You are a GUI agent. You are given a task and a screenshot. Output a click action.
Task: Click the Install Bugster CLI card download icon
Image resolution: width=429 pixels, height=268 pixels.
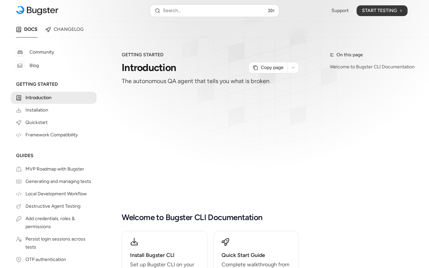[134, 242]
